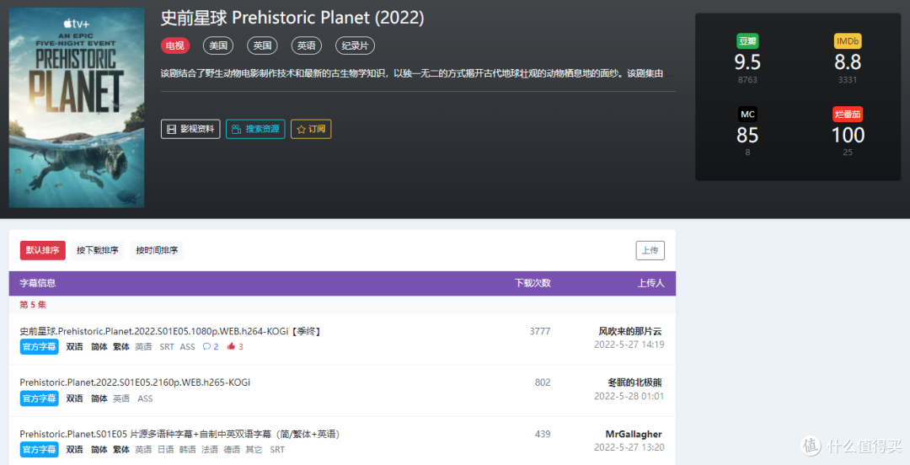Click the Prehistoric Planet poster thumbnail

(x=77, y=107)
